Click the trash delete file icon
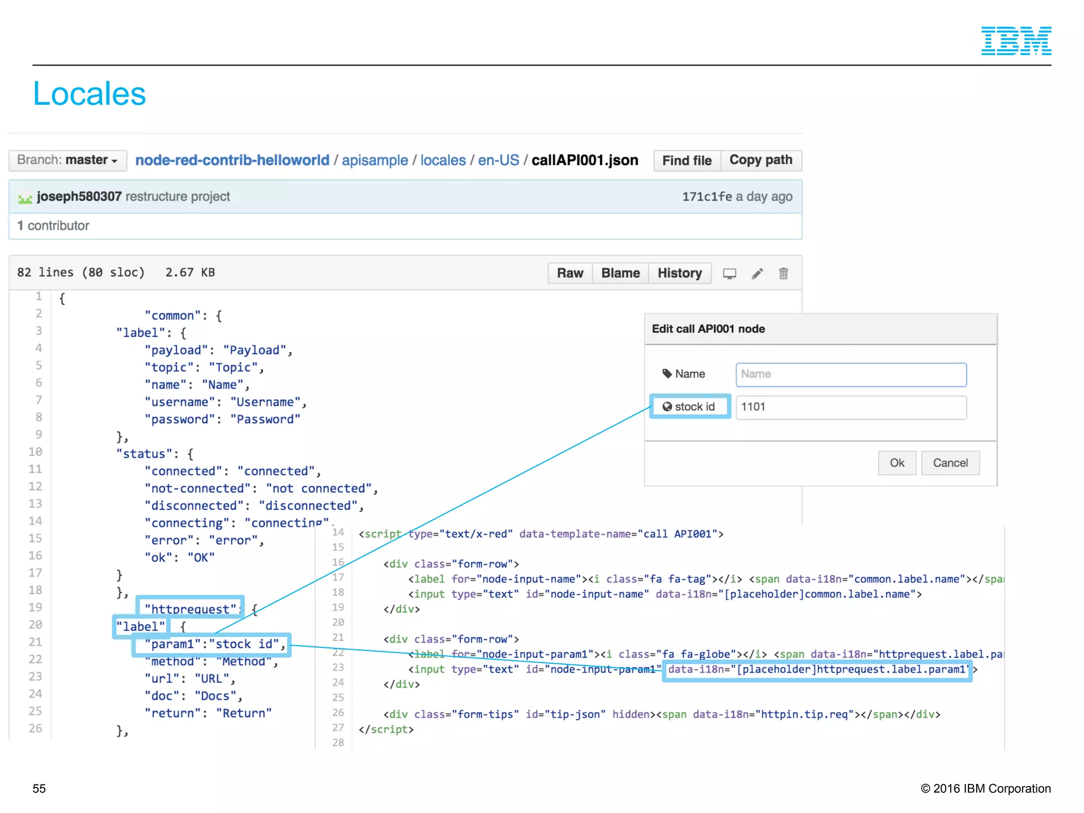The image size is (1084, 813). click(783, 274)
